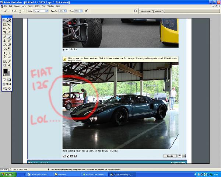Click the background color swatch

[9, 74]
